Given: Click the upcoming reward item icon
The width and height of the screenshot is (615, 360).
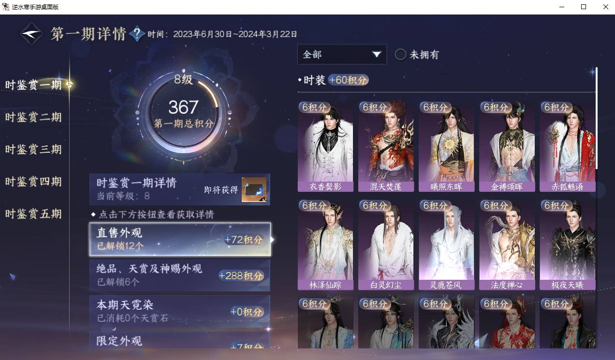Looking at the screenshot, I should click(254, 190).
